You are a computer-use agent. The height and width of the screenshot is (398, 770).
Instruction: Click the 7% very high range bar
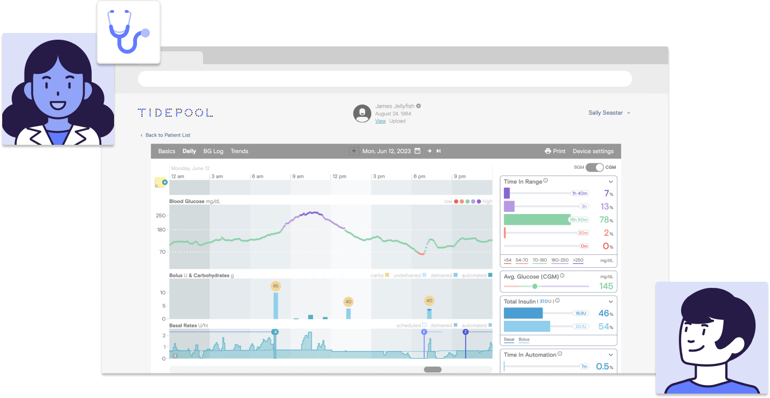coord(507,193)
